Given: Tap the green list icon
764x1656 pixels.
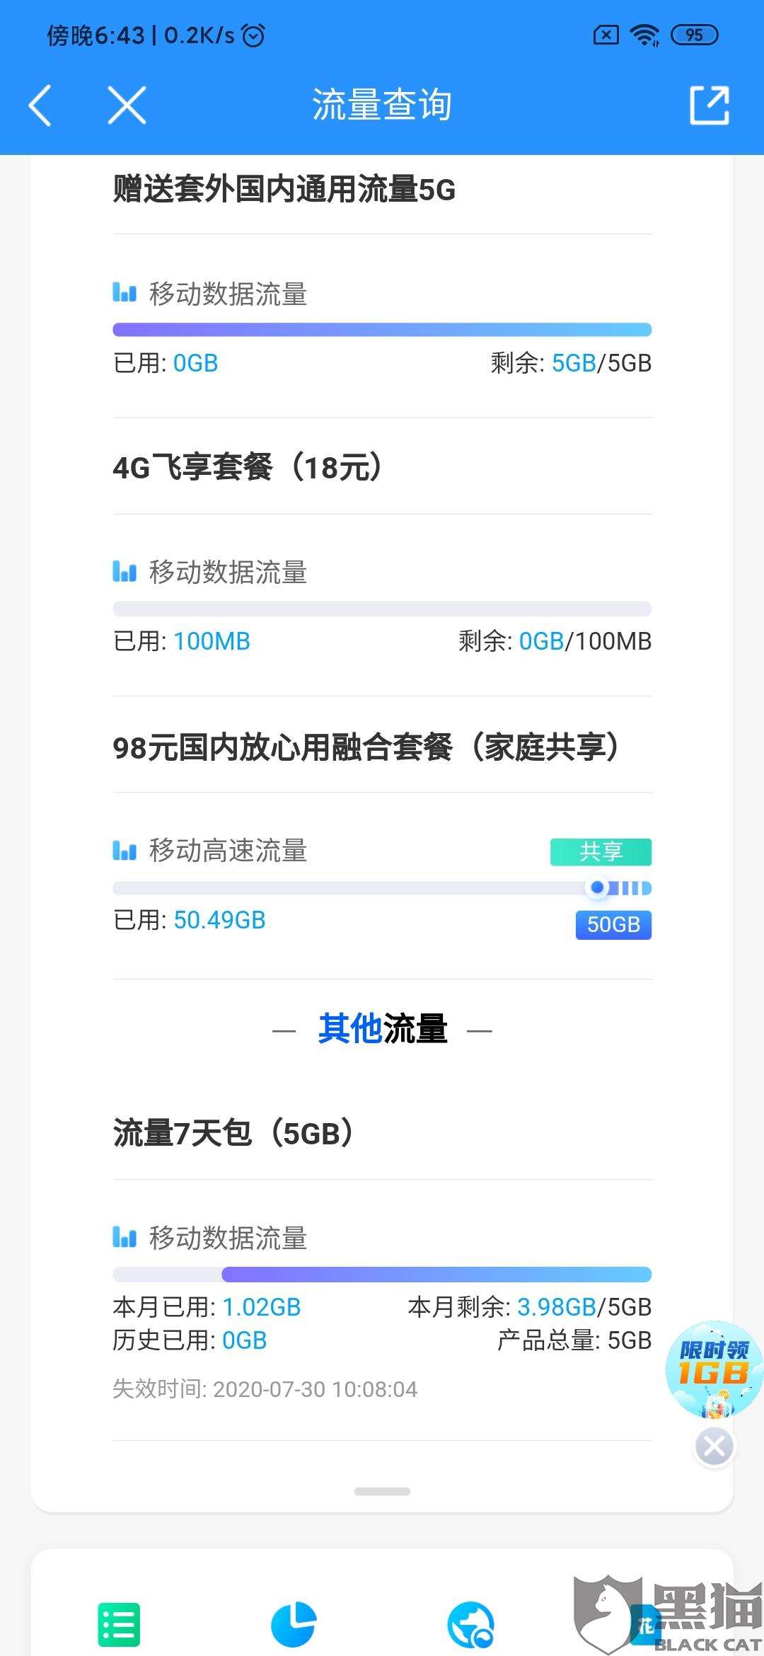Looking at the screenshot, I should (x=119, y=1624).
